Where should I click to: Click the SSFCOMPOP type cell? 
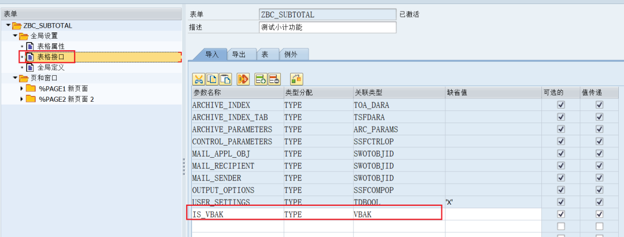399,190
